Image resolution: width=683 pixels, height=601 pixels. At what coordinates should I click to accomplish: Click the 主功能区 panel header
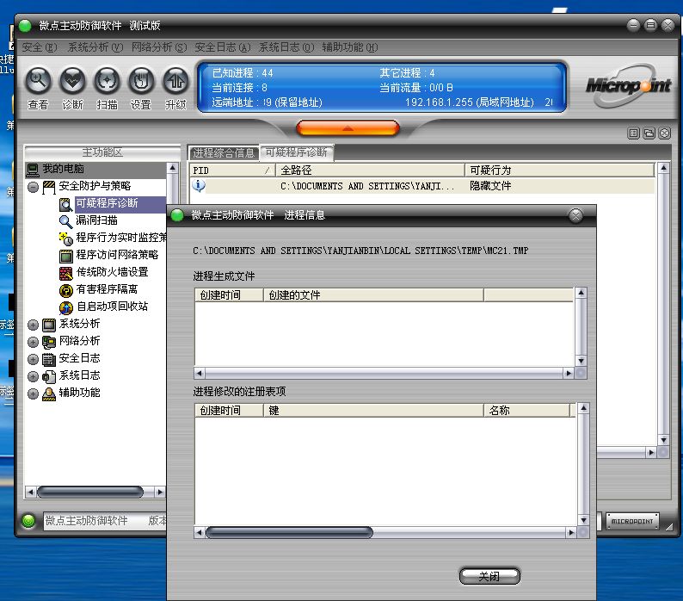click(103, 152)
